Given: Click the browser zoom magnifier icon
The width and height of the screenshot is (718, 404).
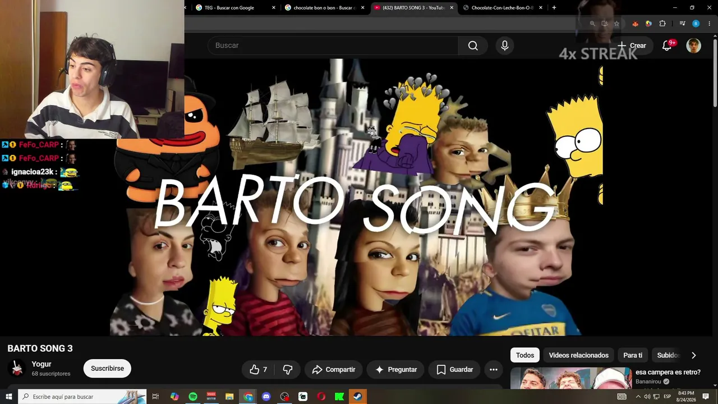Looking at the screenshot, I should point(592,24).
